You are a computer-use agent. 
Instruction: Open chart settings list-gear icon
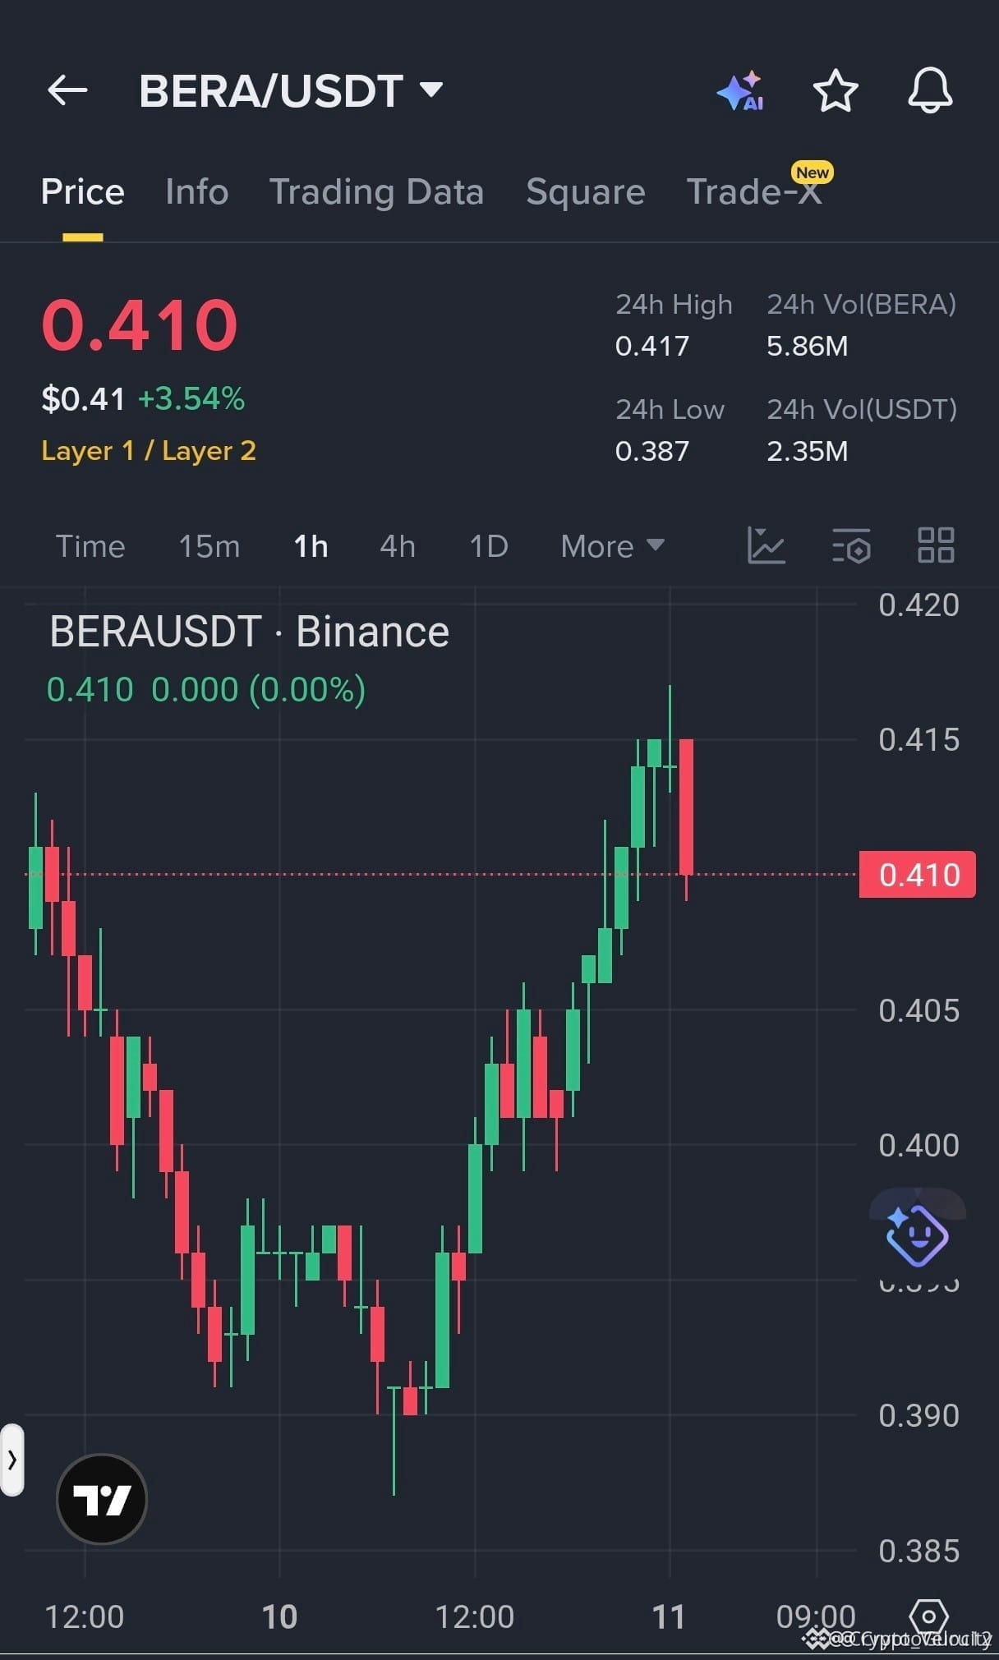[851, 545]
